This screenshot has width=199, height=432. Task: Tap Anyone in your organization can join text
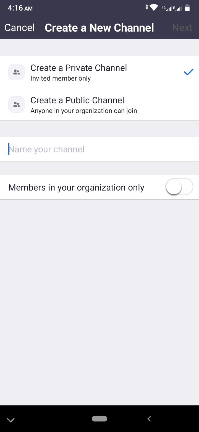point(84,111)
